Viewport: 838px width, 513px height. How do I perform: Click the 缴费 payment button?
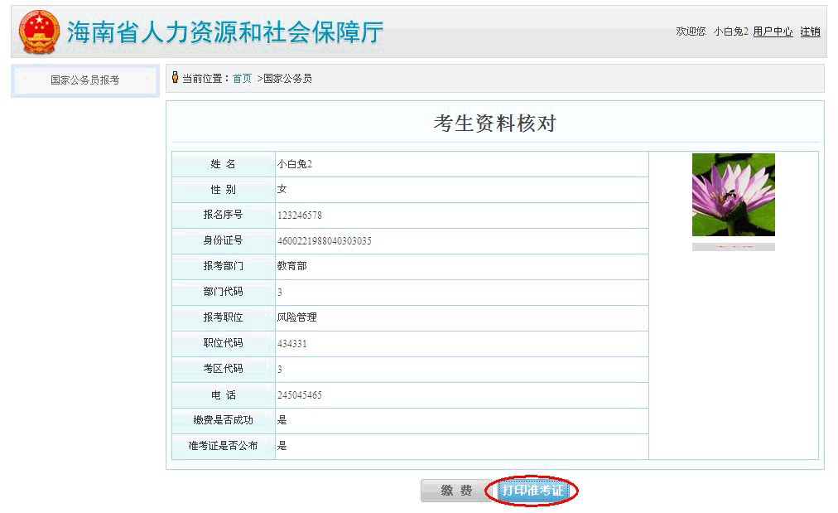point(456,491)
